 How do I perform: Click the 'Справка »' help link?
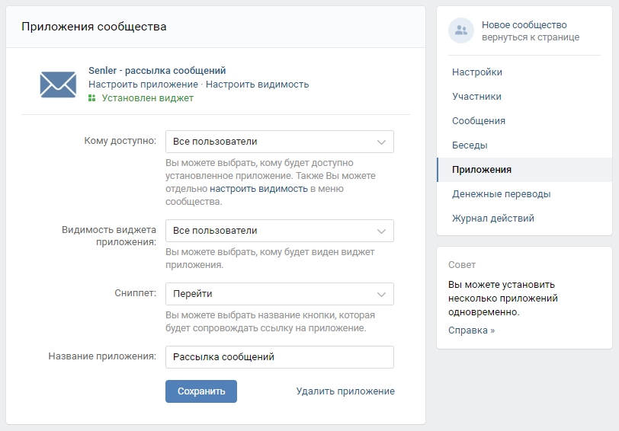click(471, 330)
